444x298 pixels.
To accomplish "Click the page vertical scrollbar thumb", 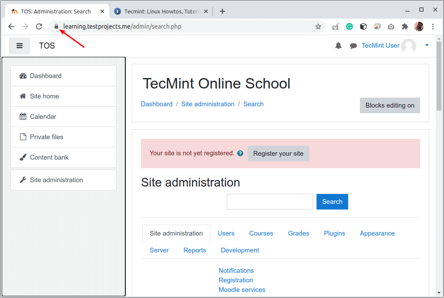I will (439, 76).
